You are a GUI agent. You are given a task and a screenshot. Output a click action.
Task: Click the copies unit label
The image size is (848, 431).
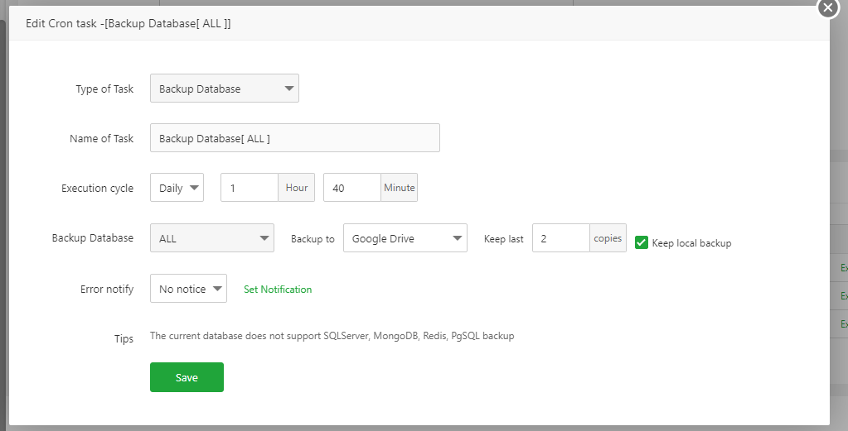[x=608, y=238]
